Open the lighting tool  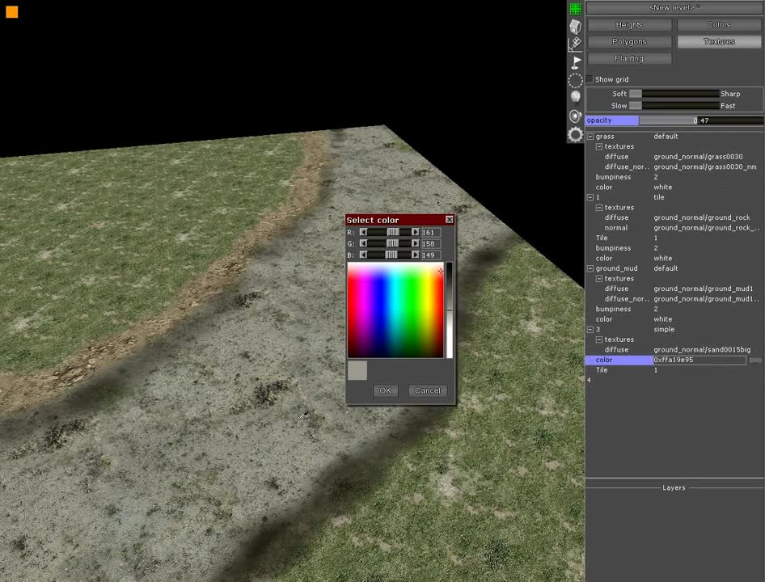pos(575,97)
